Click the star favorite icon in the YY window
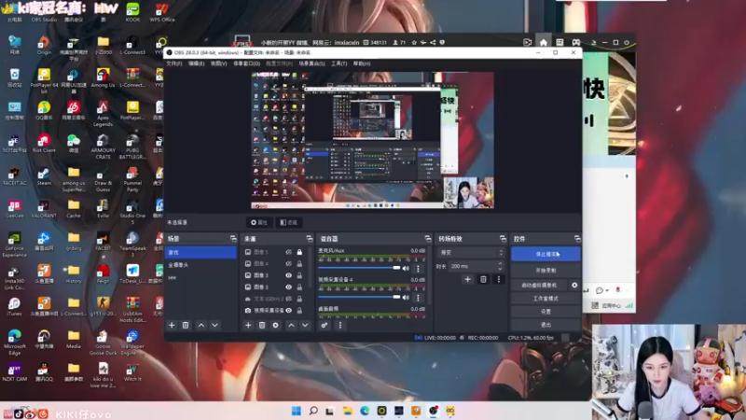The height and width of the screenshot is (420, 746). point(414,42)
